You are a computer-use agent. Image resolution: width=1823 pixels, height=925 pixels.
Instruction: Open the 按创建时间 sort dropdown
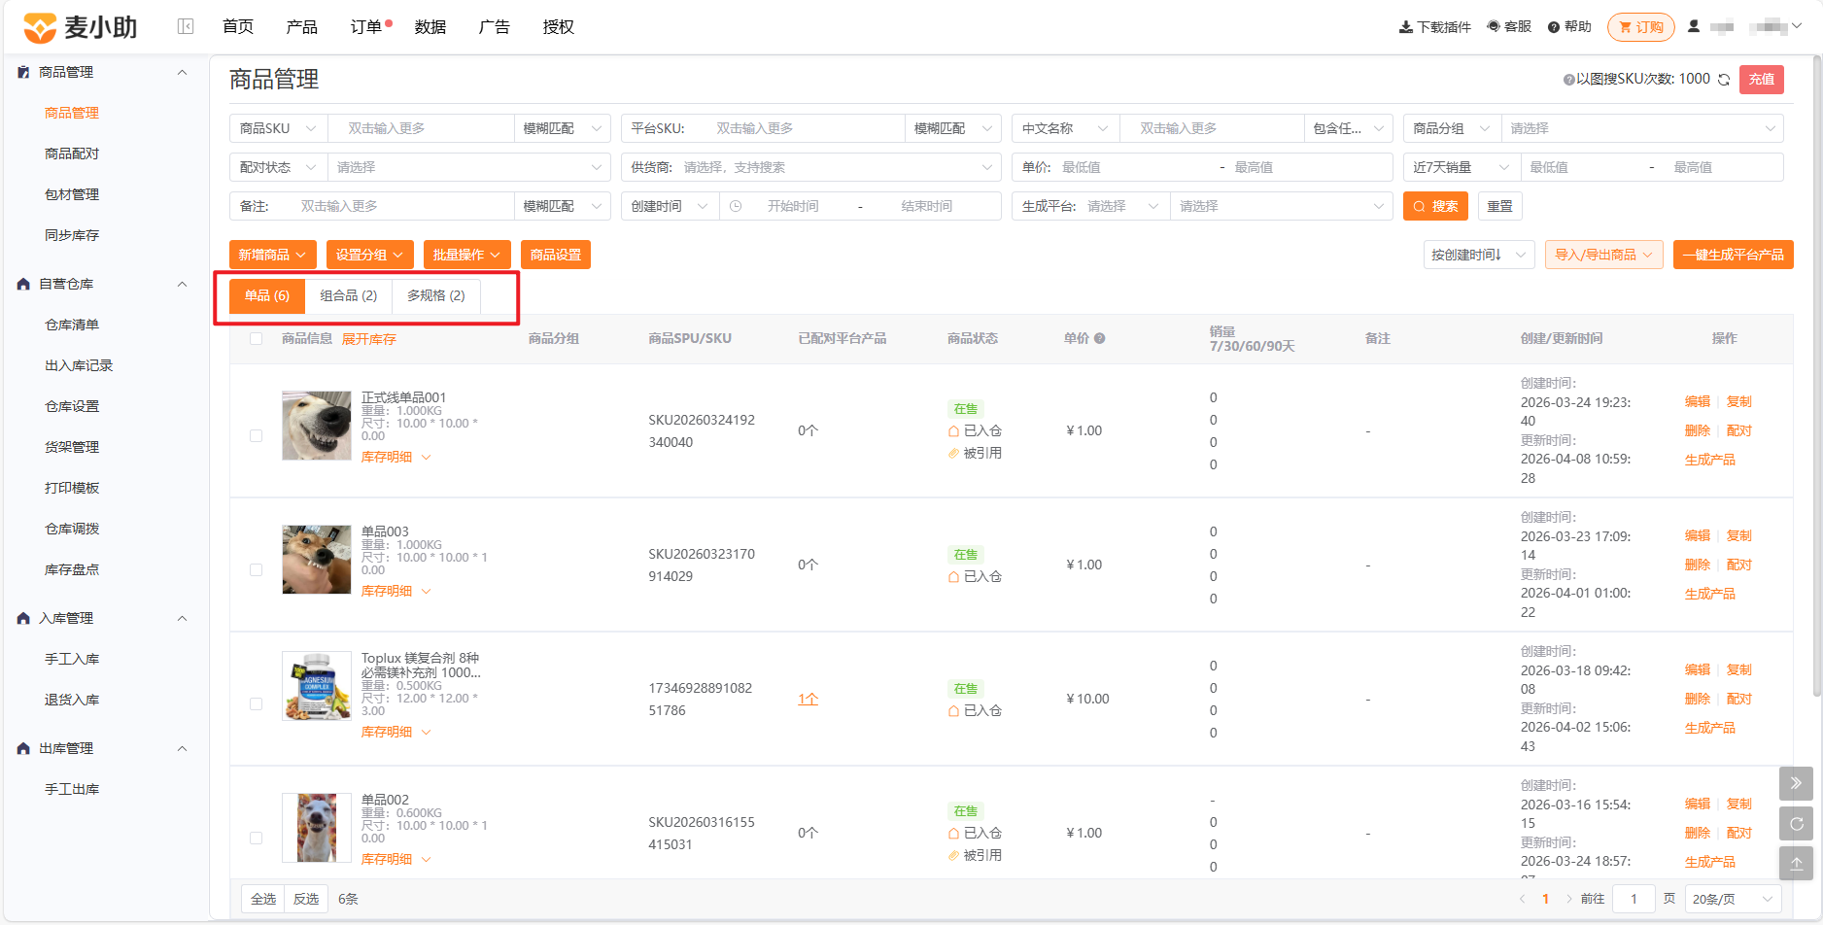pos(1478,255)
